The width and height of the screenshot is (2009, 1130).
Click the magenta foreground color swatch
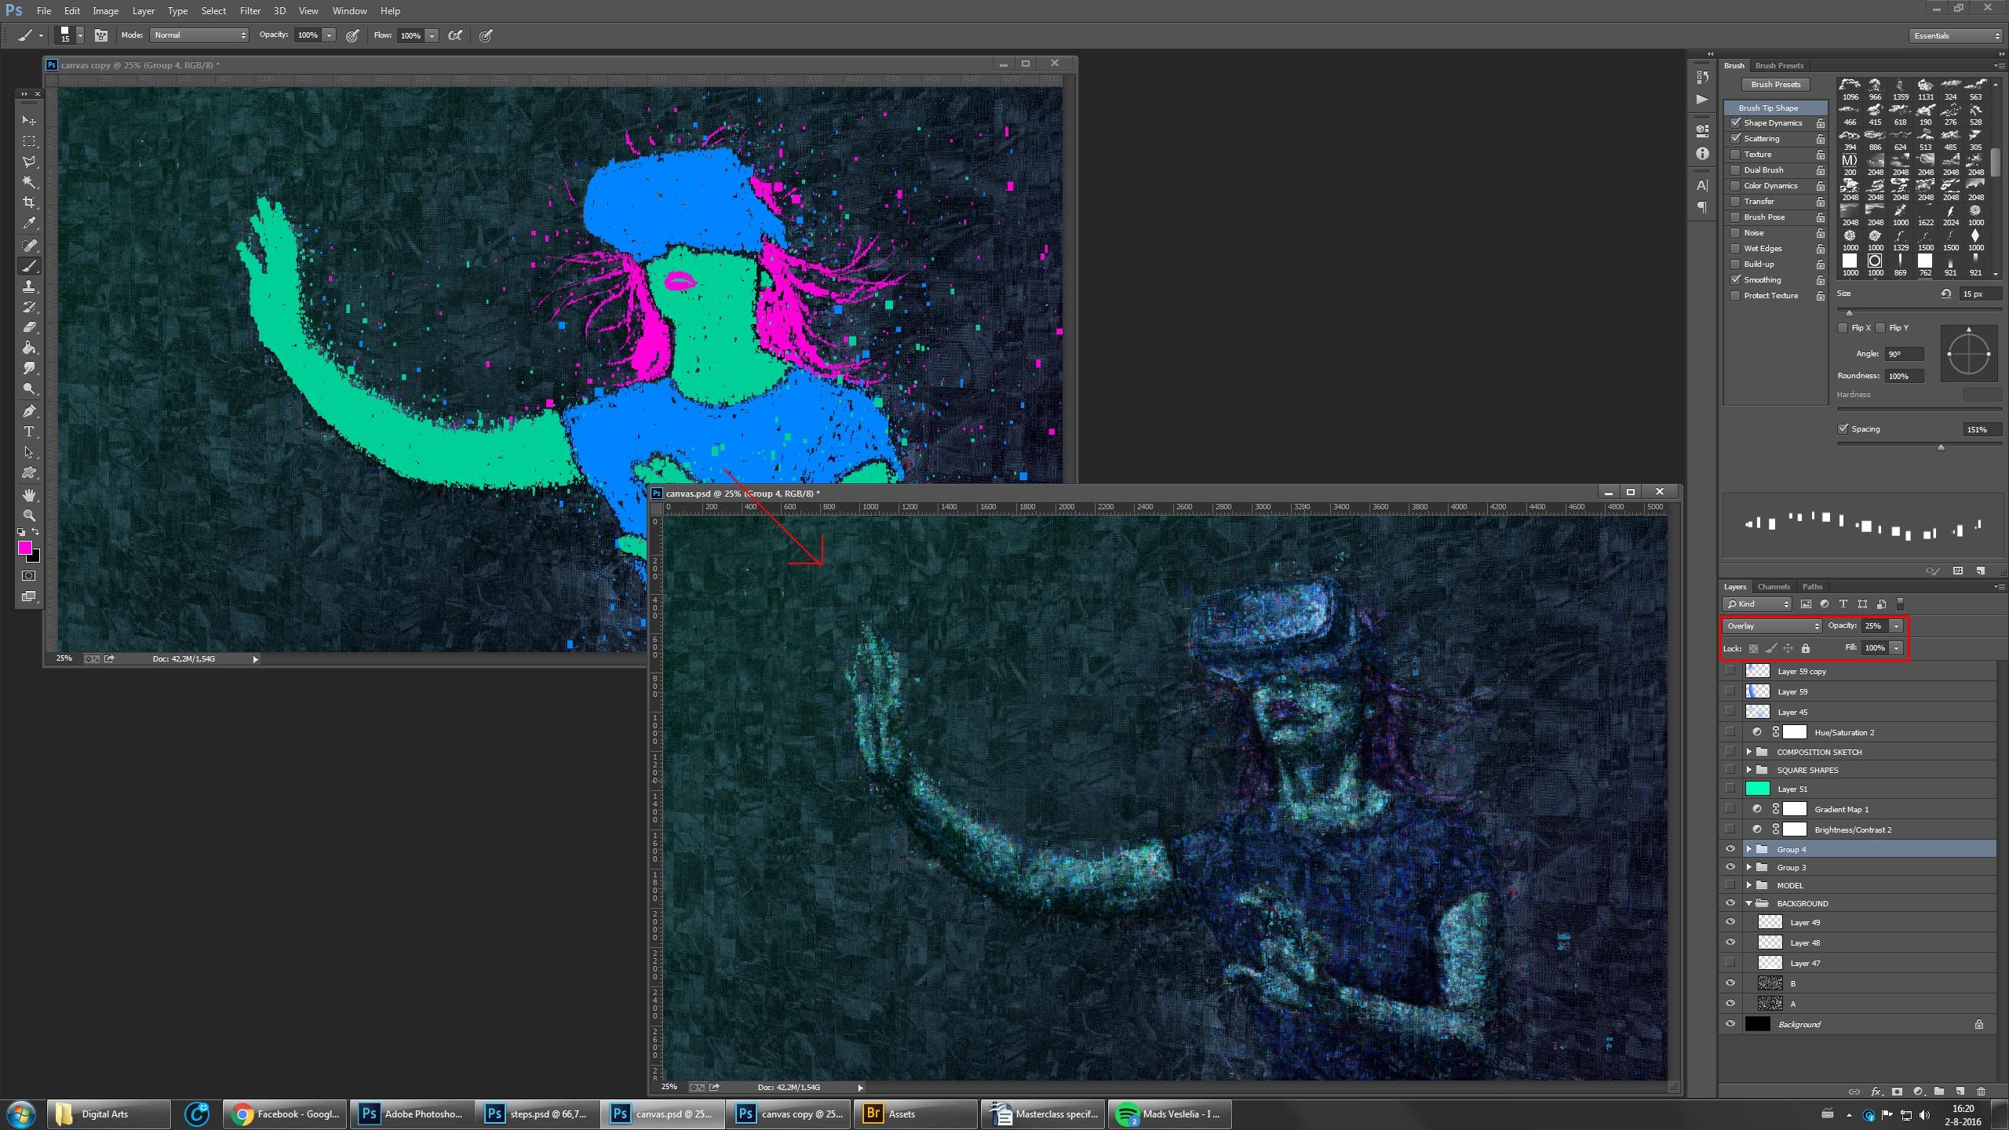coord(24,548)
